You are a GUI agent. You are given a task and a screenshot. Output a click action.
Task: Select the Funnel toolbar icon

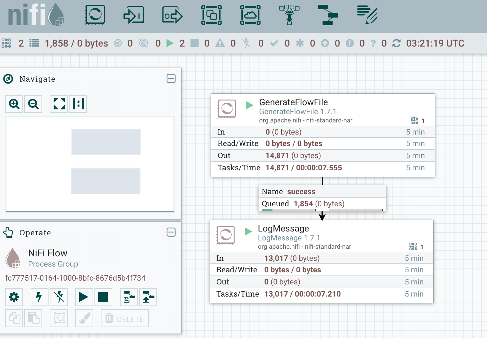pos(289,15)
